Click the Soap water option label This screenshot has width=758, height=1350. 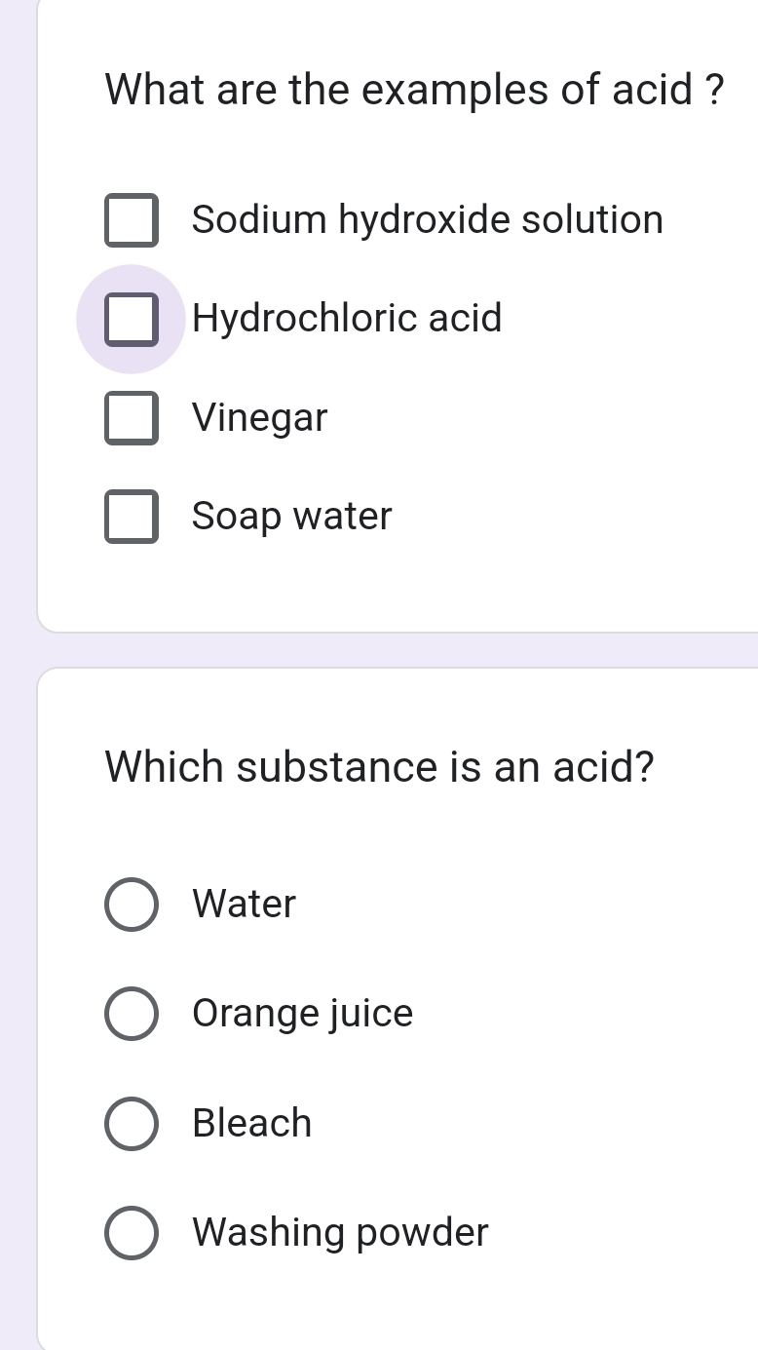(291, 517)
